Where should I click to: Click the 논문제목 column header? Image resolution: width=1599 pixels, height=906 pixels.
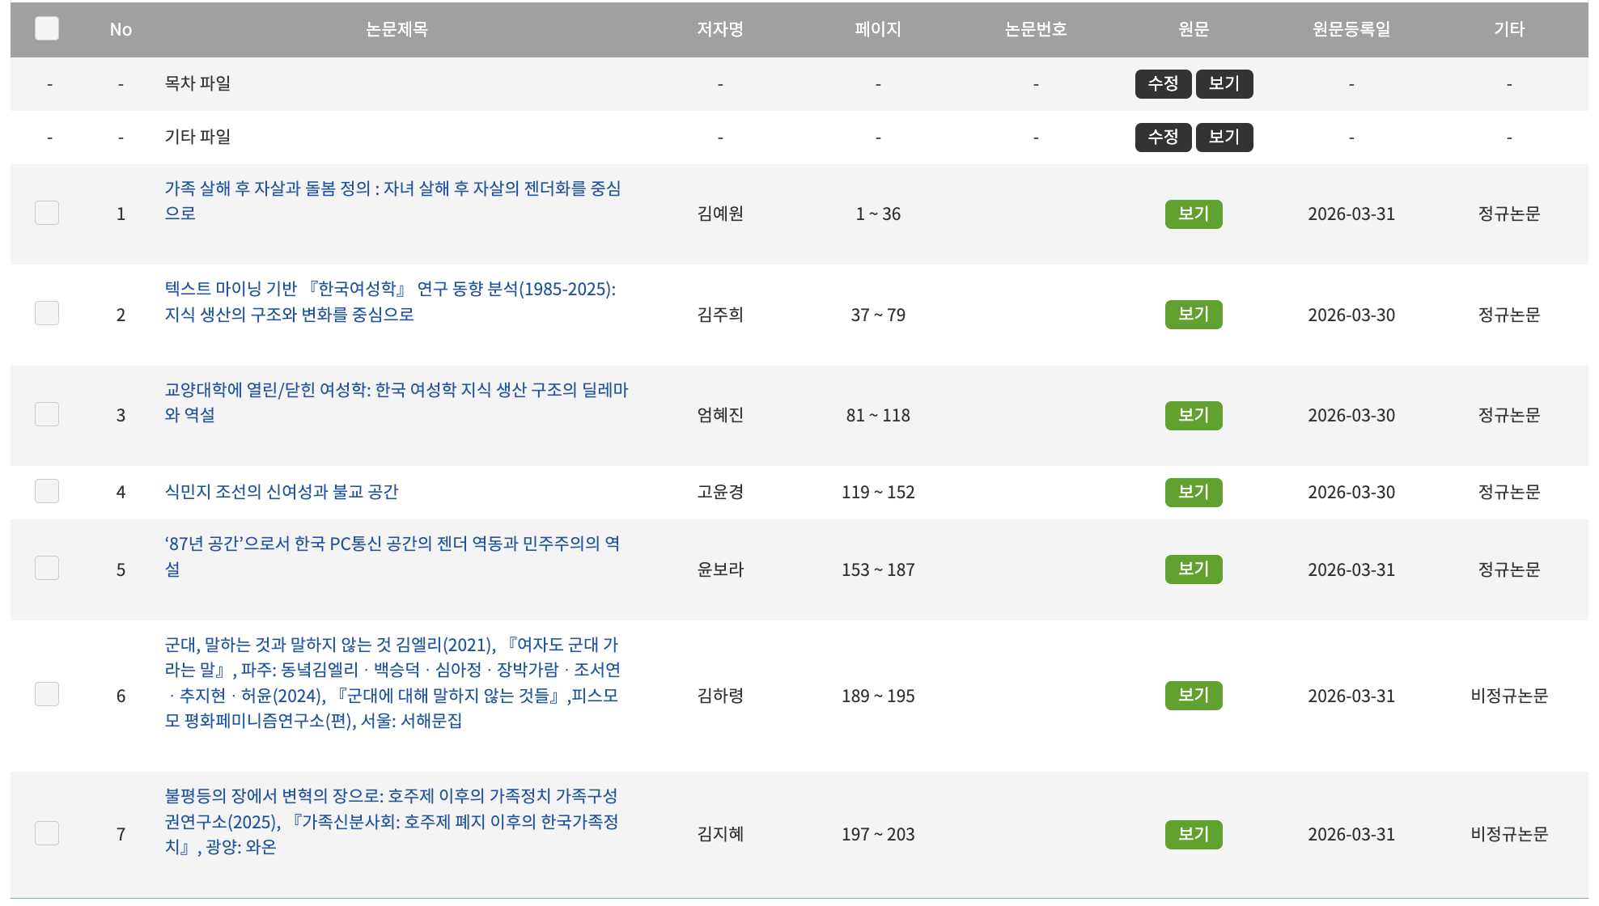coord(397,29)
